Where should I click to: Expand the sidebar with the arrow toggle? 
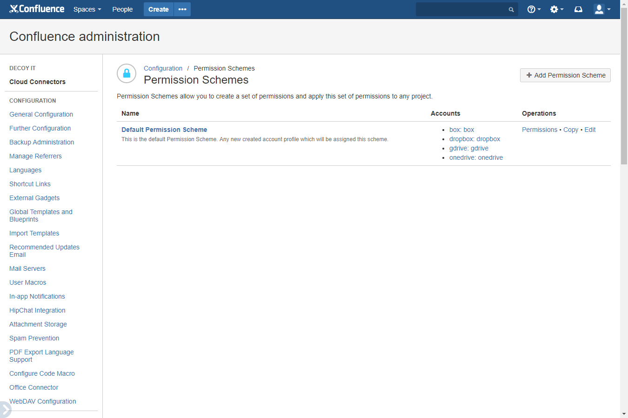5,410
